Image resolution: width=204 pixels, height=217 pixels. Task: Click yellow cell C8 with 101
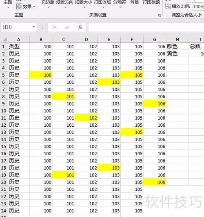[64, 96]
